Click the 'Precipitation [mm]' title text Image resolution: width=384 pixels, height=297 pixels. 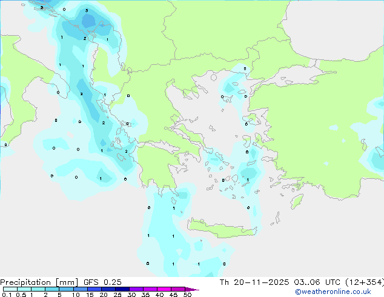click(39, 282)
